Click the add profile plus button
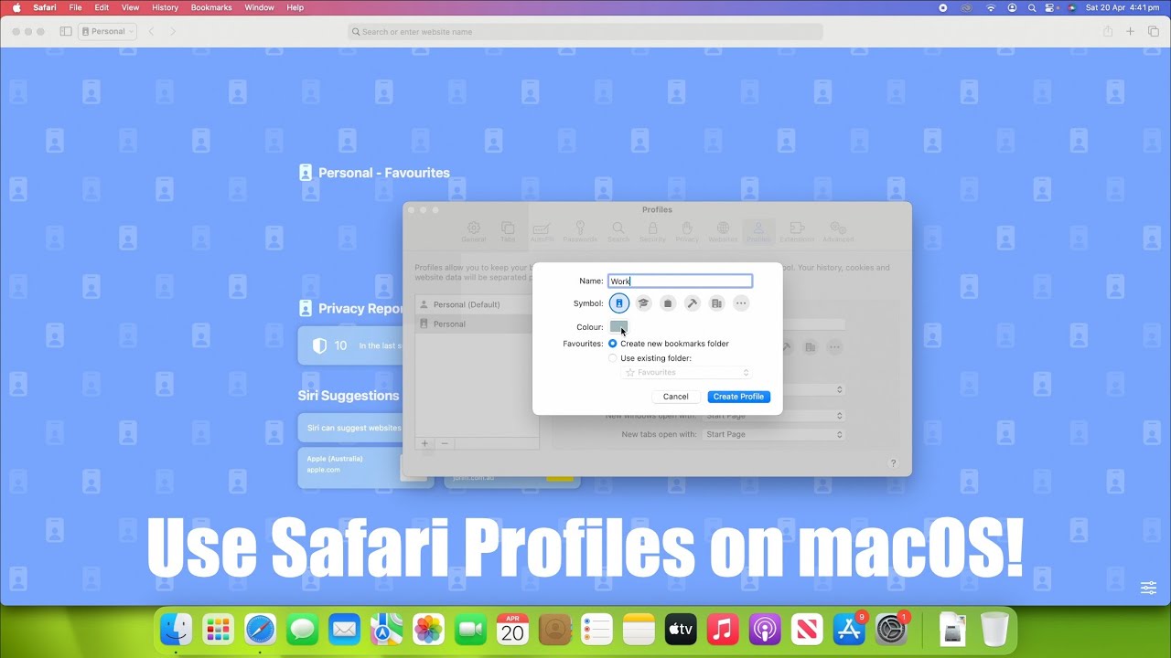The image size is (1171, 658). (424, 443)
